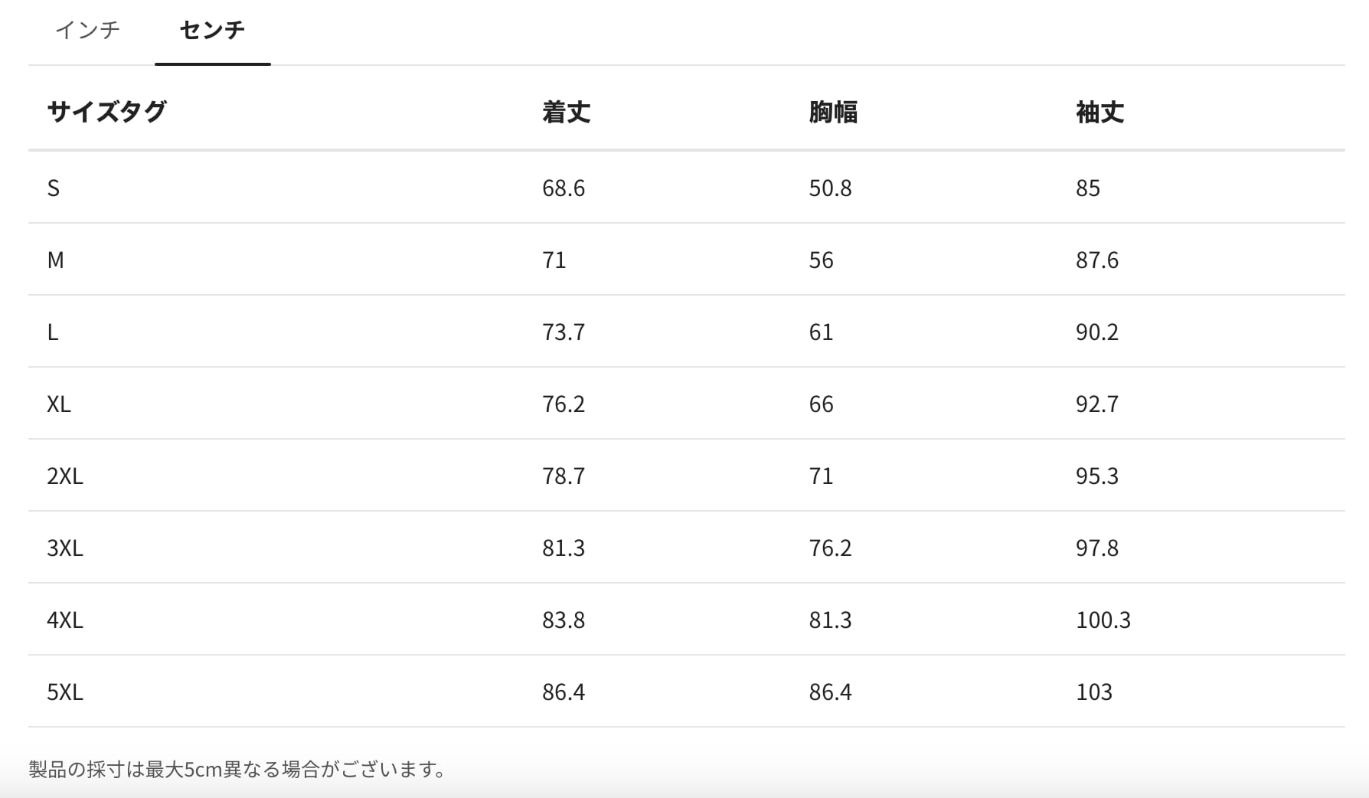Select the 4XL size row label
This screenshot has width=1369, height=798.
point(64,620)
